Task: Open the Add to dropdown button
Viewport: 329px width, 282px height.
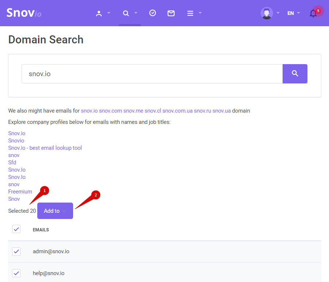Action: (55, 211)
